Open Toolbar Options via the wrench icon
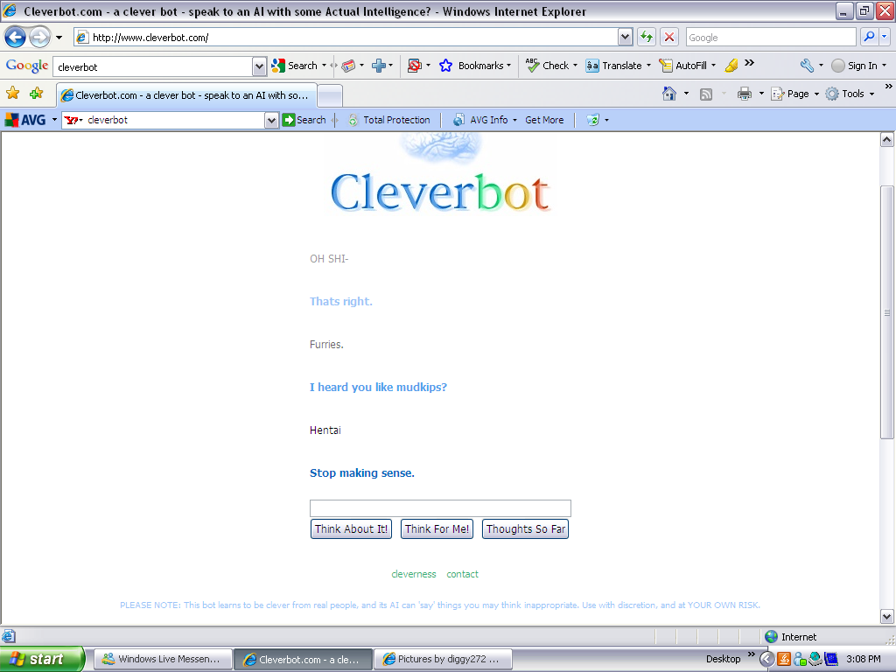 [807, 65]
